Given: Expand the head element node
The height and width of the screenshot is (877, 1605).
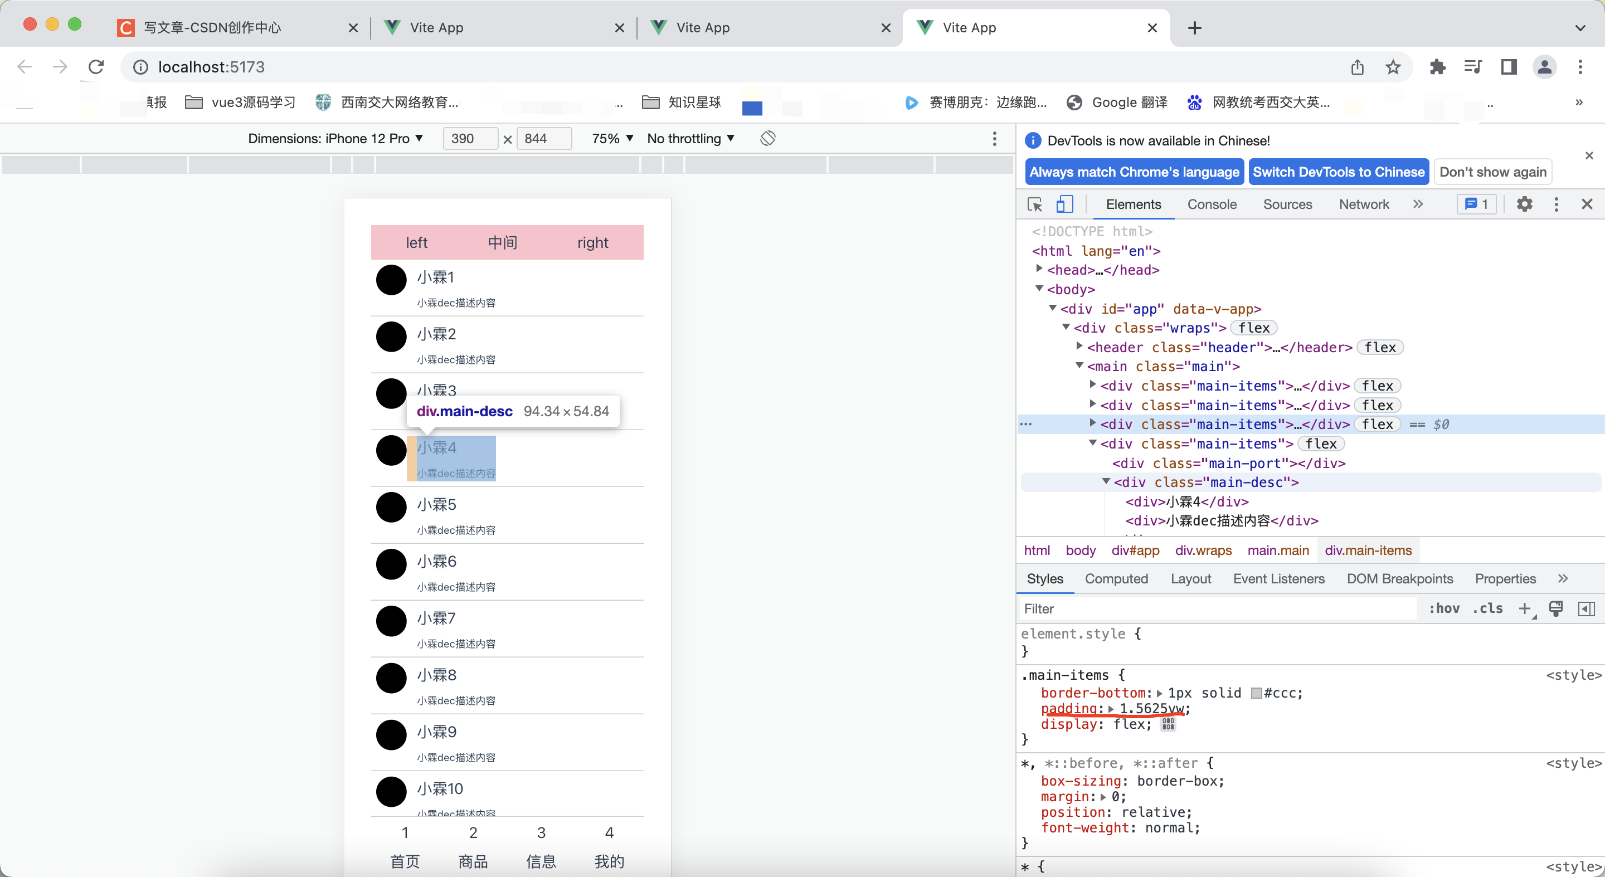Looking at the screenshot, I should 1039,269.
